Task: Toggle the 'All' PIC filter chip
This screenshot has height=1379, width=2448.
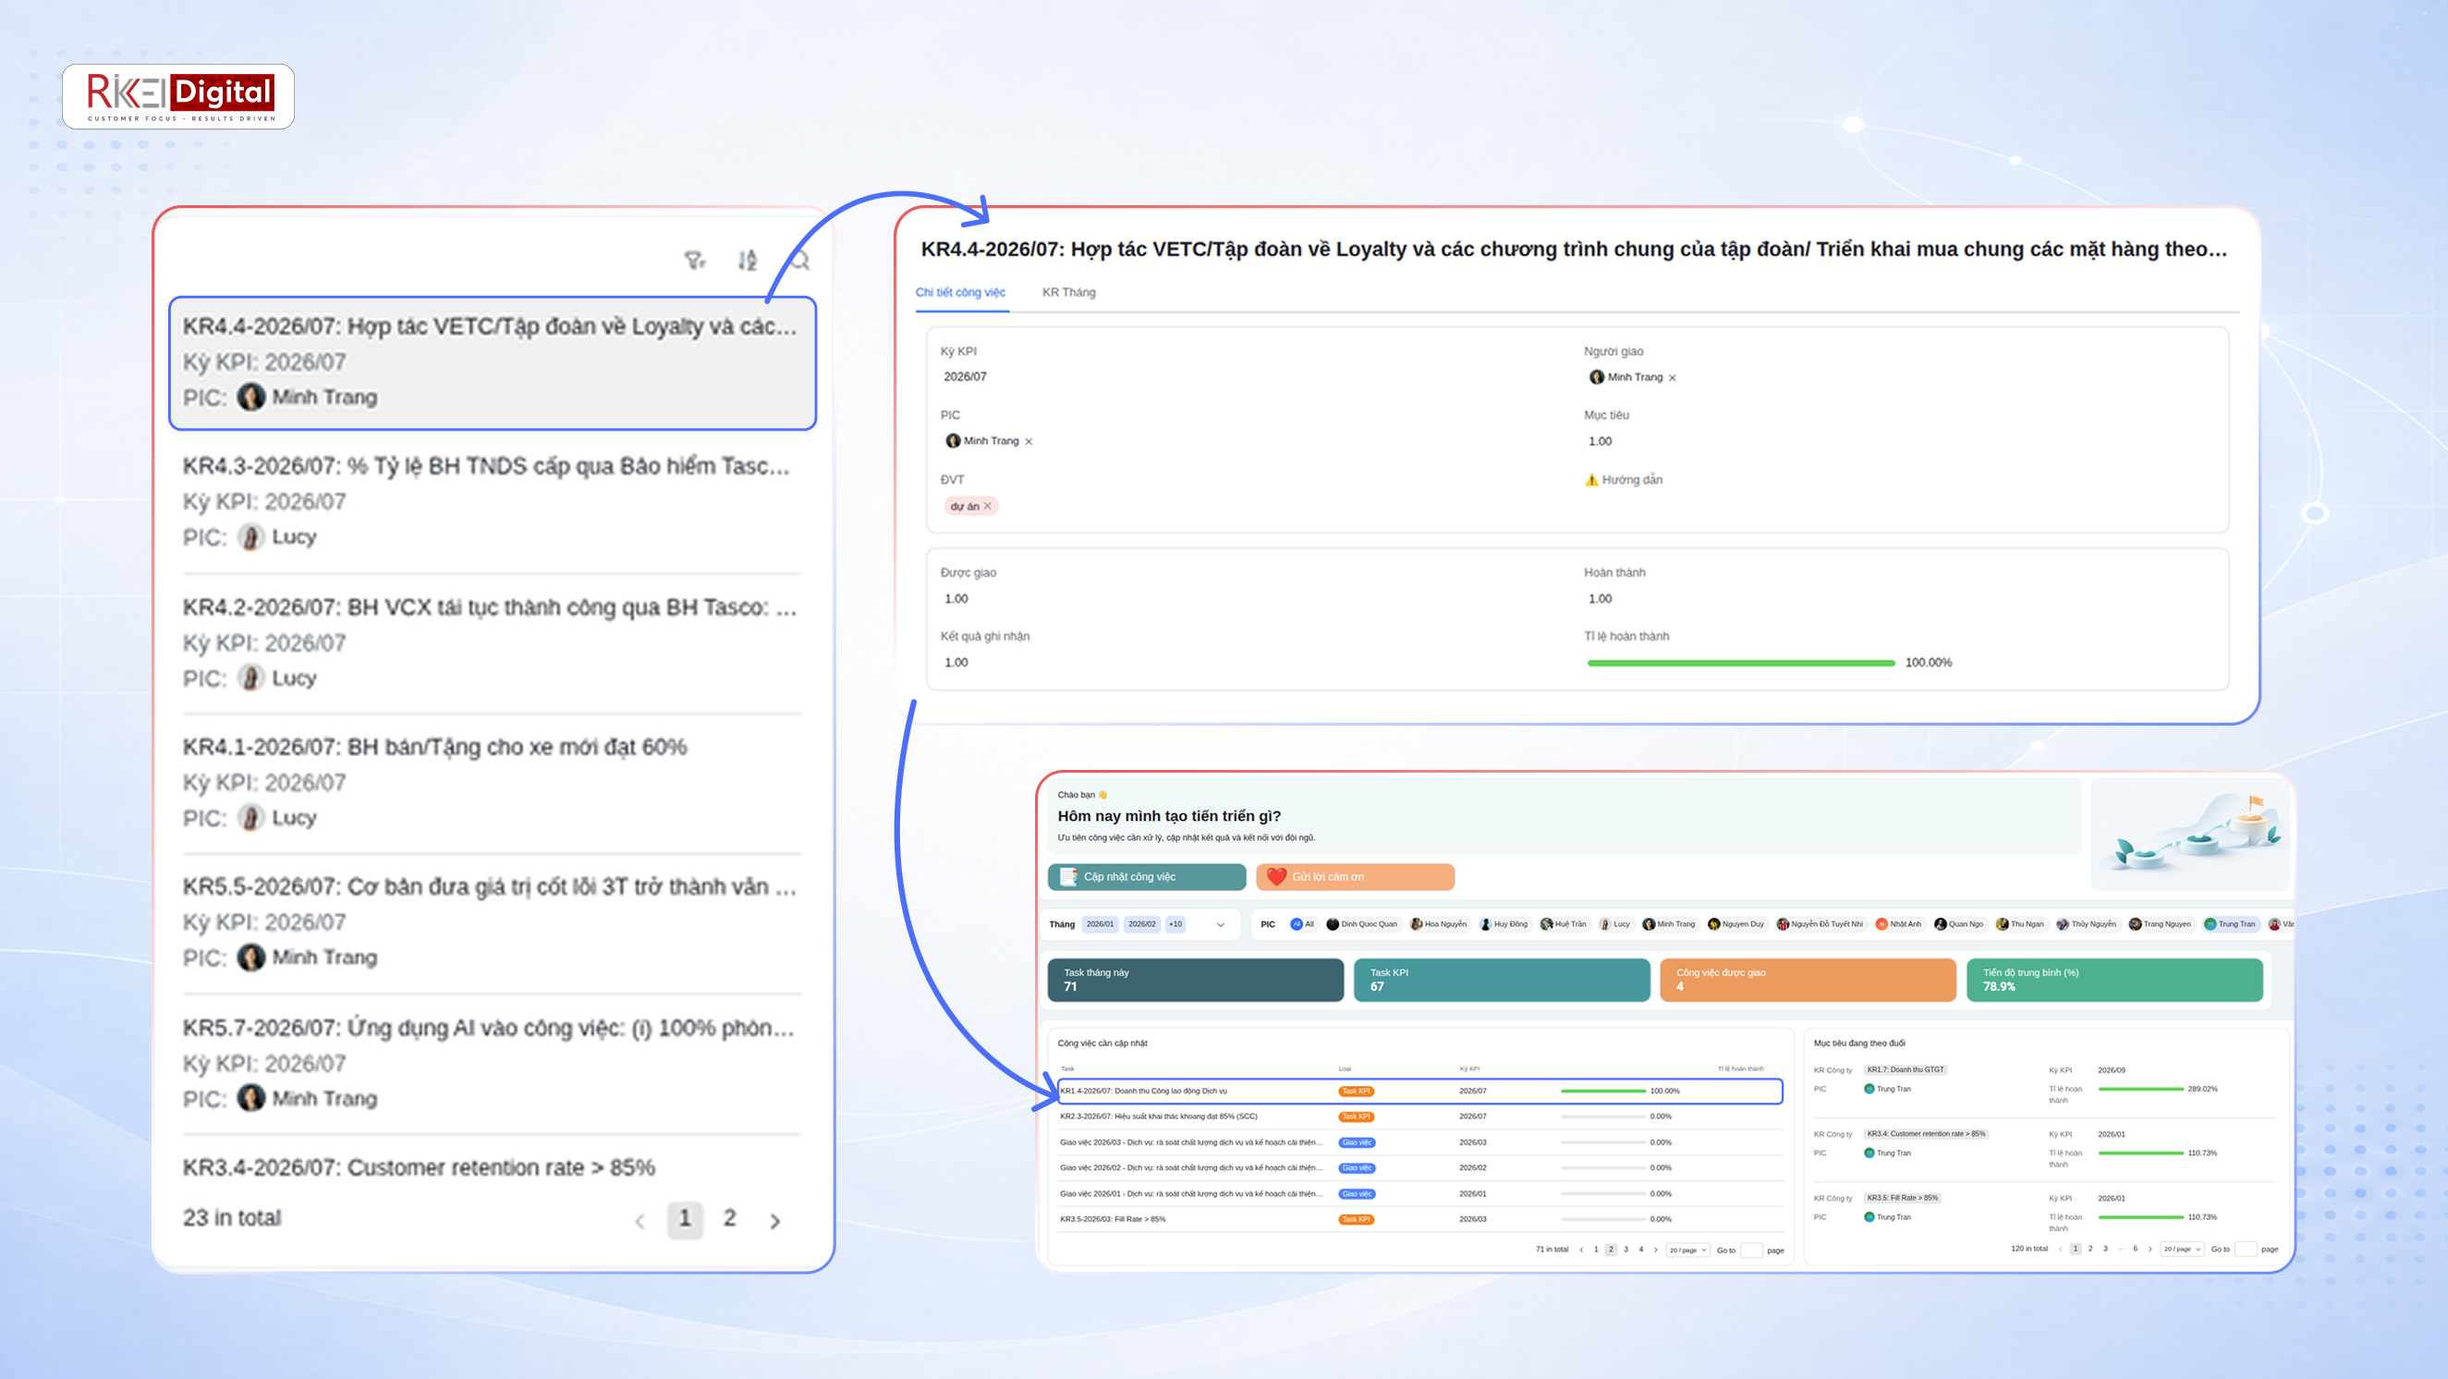Action: pyautogui.click(x=1302, y=923)
